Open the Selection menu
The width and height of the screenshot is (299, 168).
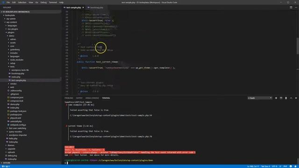click(x=22, y=2)
